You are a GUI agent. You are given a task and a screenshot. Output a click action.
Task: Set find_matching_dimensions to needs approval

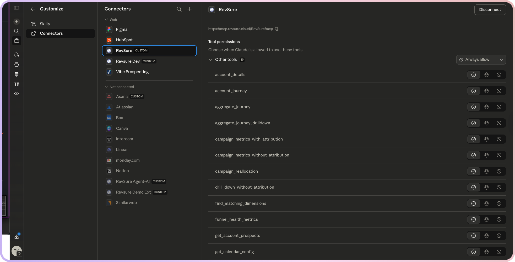tap(486, 203)
